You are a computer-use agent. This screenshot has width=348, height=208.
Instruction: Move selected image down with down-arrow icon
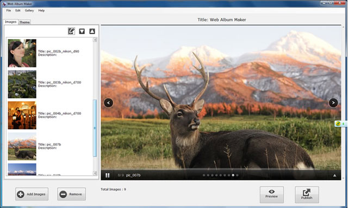point(82,31)
